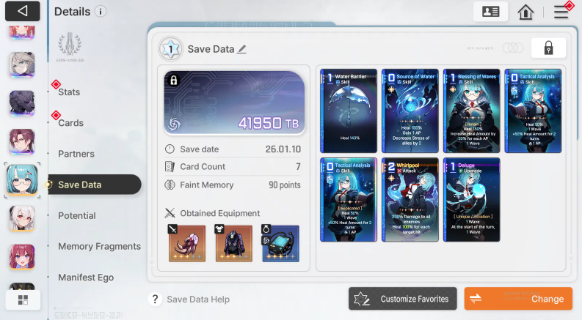Open the grid view icon

point(23,299)
